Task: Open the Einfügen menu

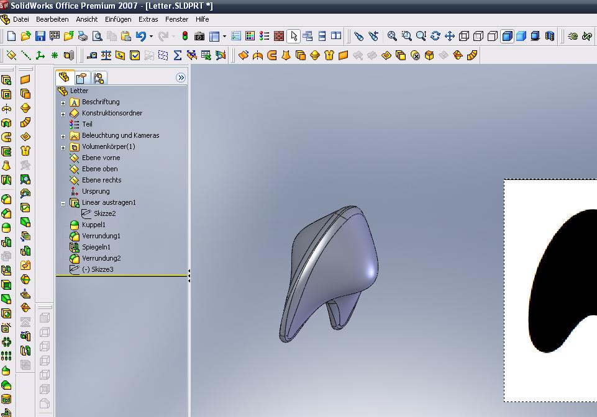Action: tap(117, 19)
